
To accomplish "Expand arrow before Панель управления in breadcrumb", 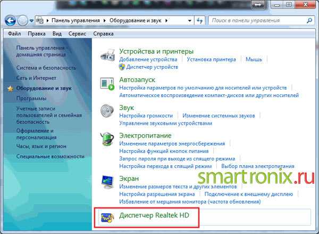I will coord(48,21).
